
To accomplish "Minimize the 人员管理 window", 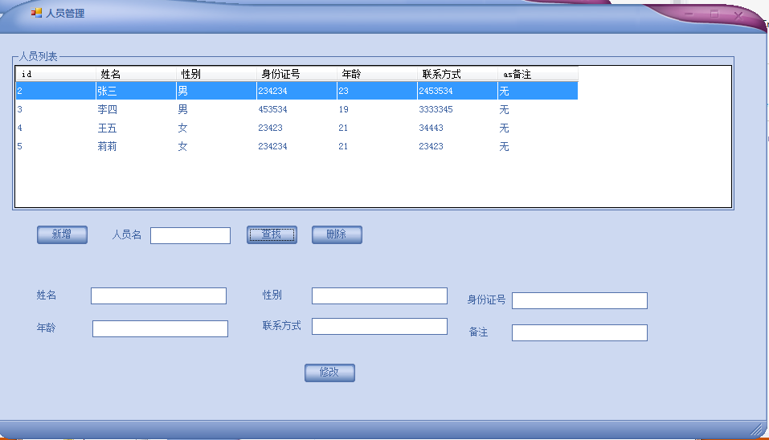I will tap(689, 14).
